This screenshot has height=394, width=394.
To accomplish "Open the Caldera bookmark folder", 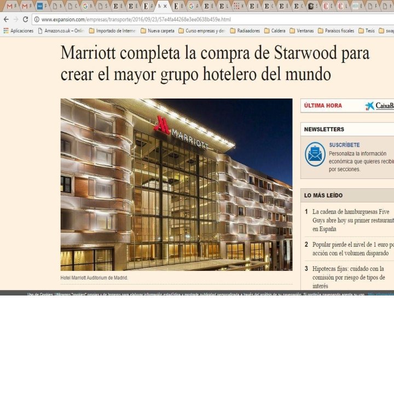I will click(x=275, y=31).
